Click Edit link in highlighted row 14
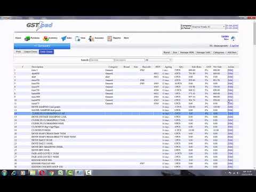256x192 pixels. pos(230,114)
